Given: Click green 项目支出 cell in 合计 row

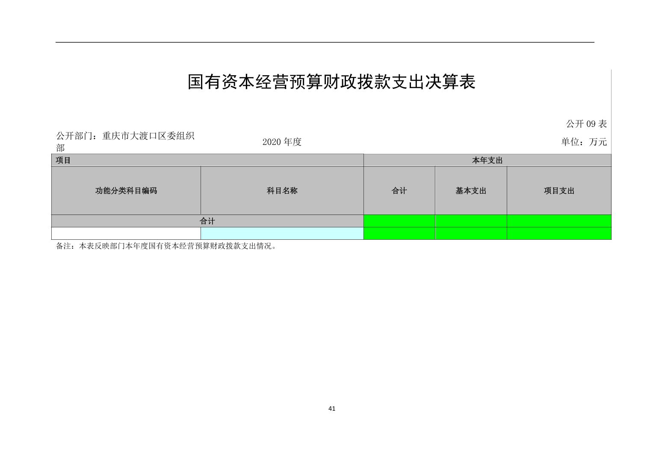Looking at the screenshot, I should coord(559,221).
